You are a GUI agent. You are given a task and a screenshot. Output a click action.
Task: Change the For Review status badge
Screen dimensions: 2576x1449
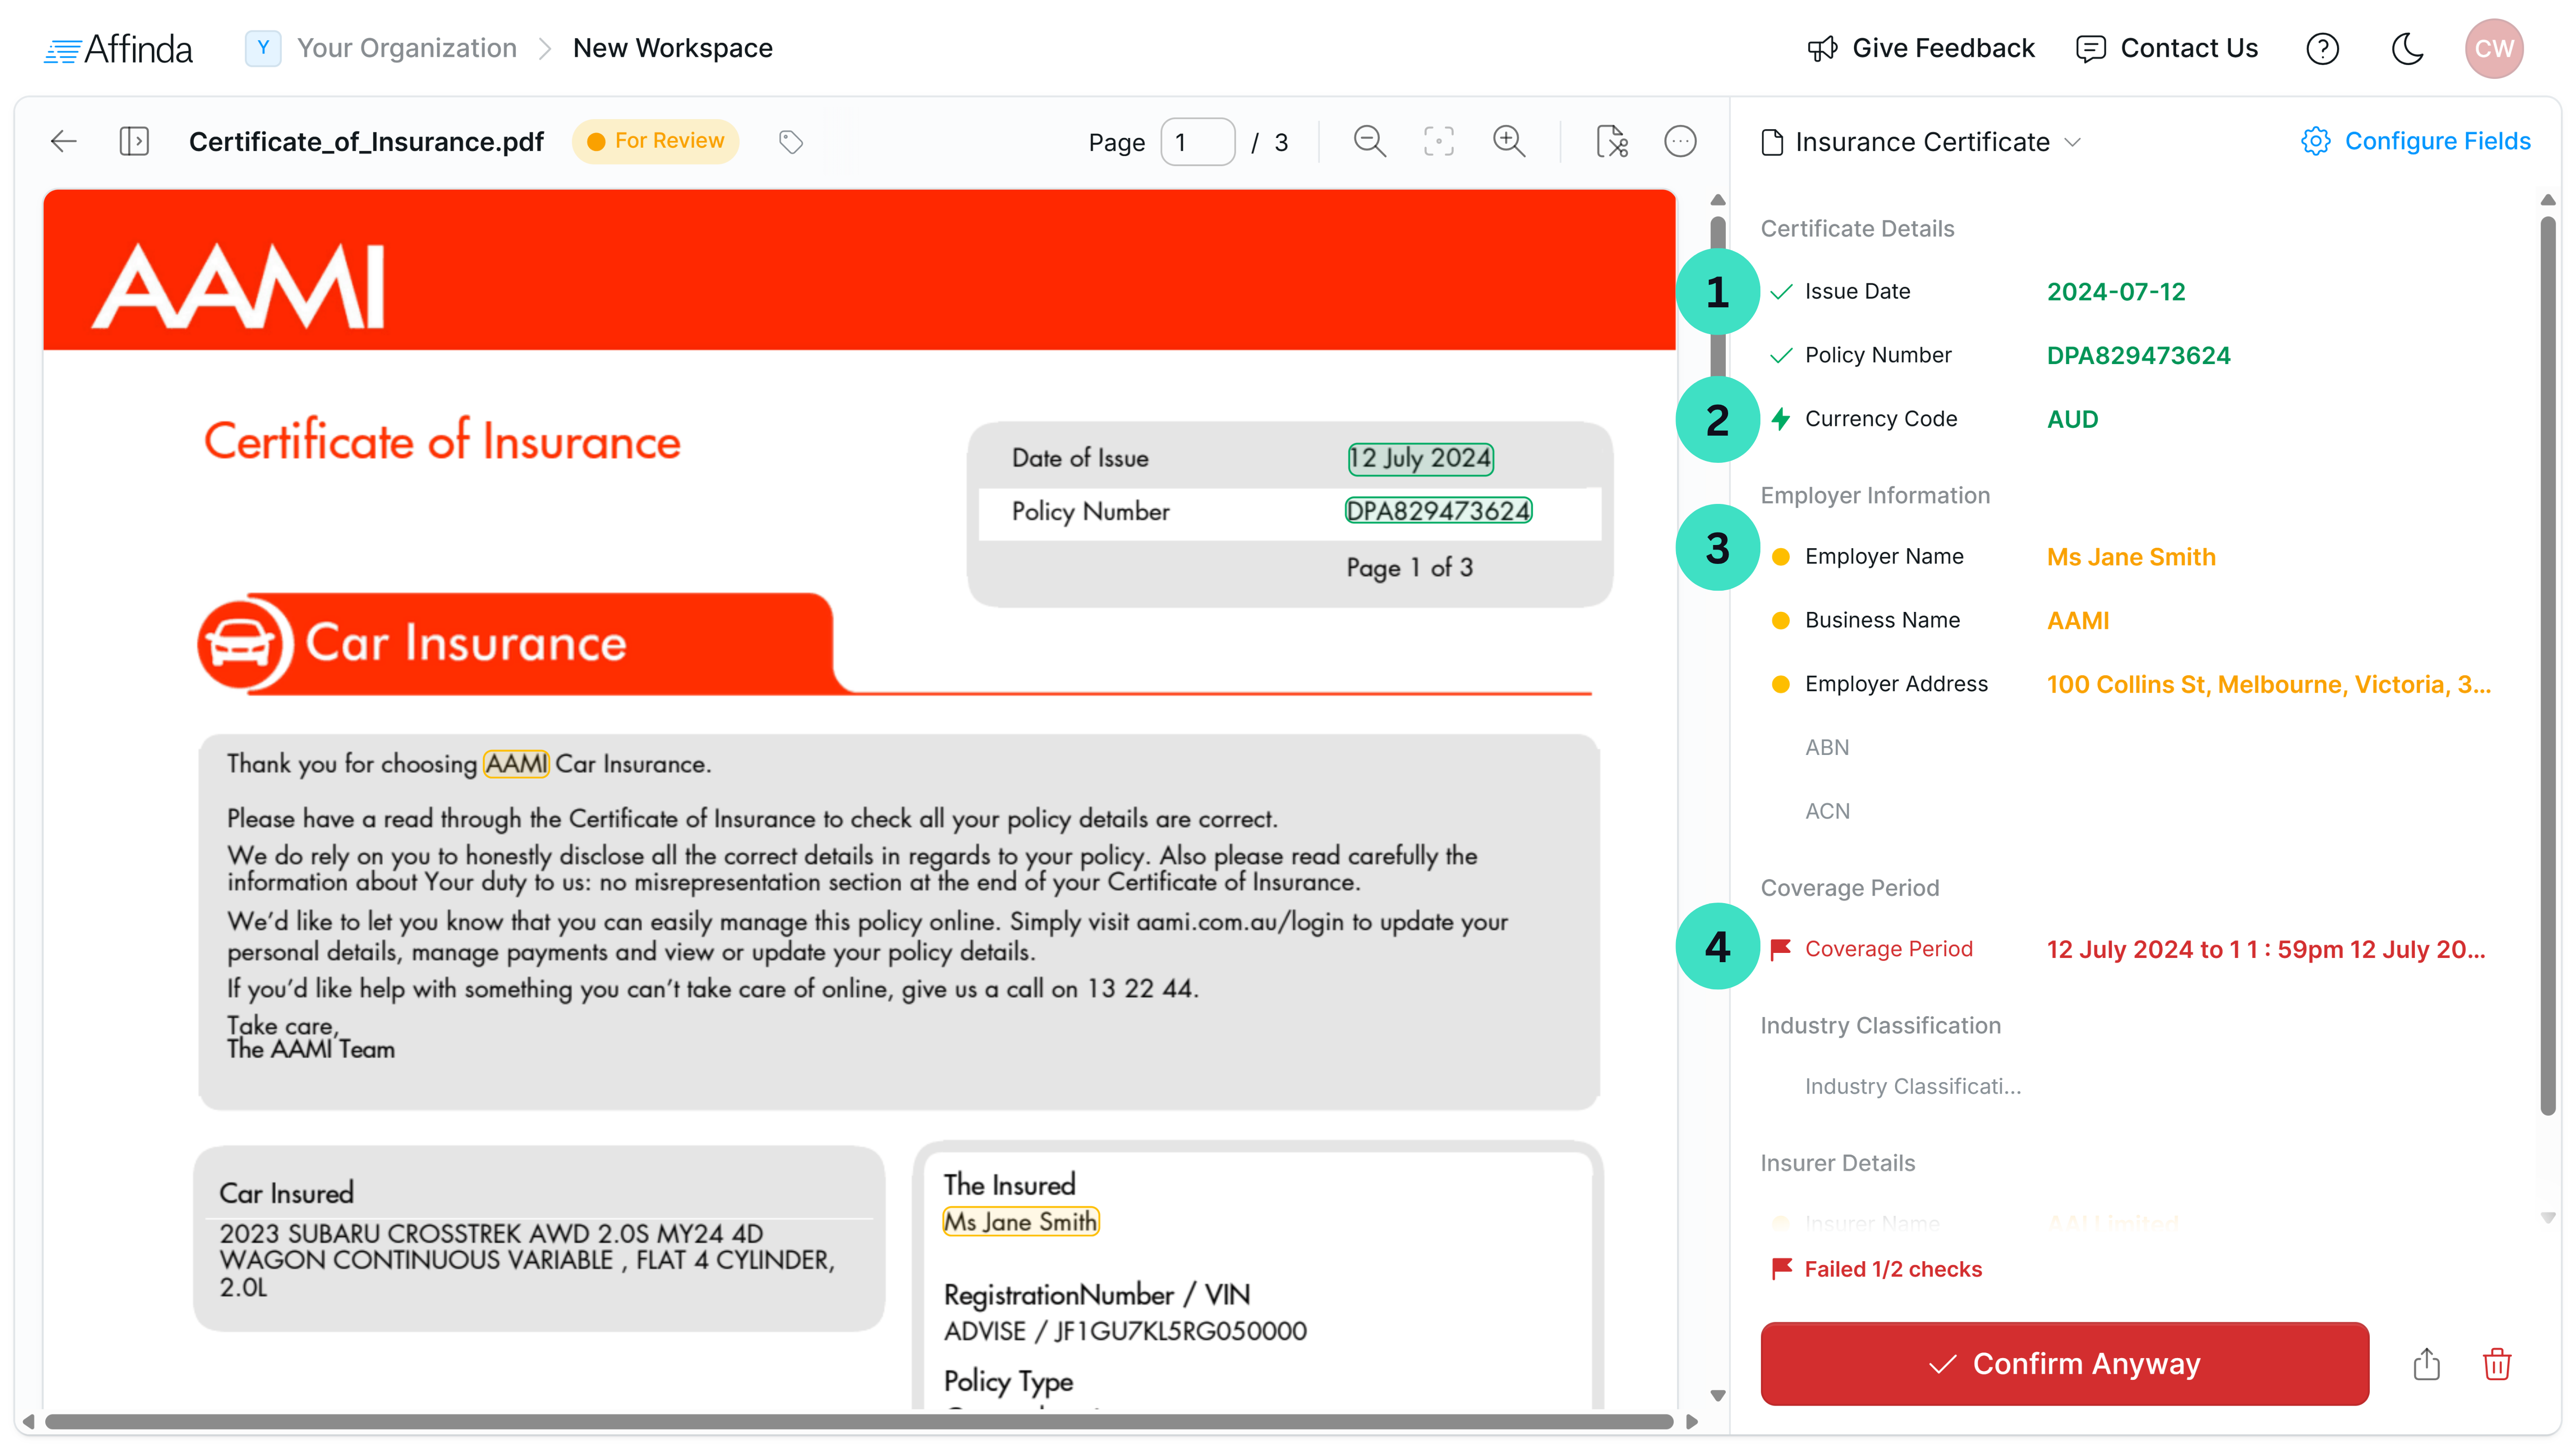click(656, 141)
